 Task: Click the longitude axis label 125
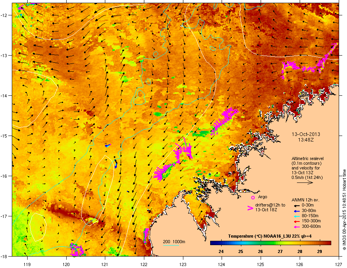261,264
